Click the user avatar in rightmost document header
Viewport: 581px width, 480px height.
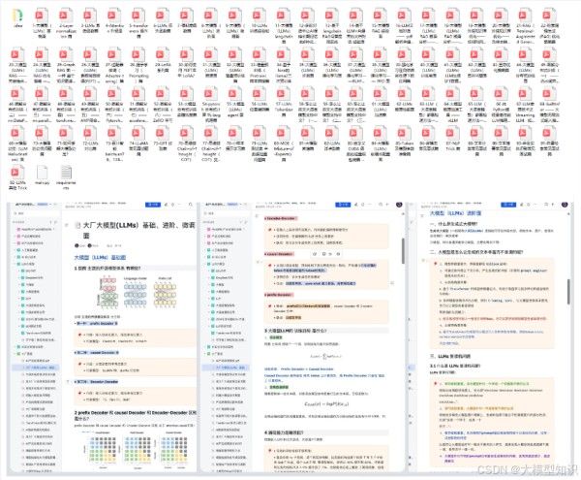[x=566, y=206]
